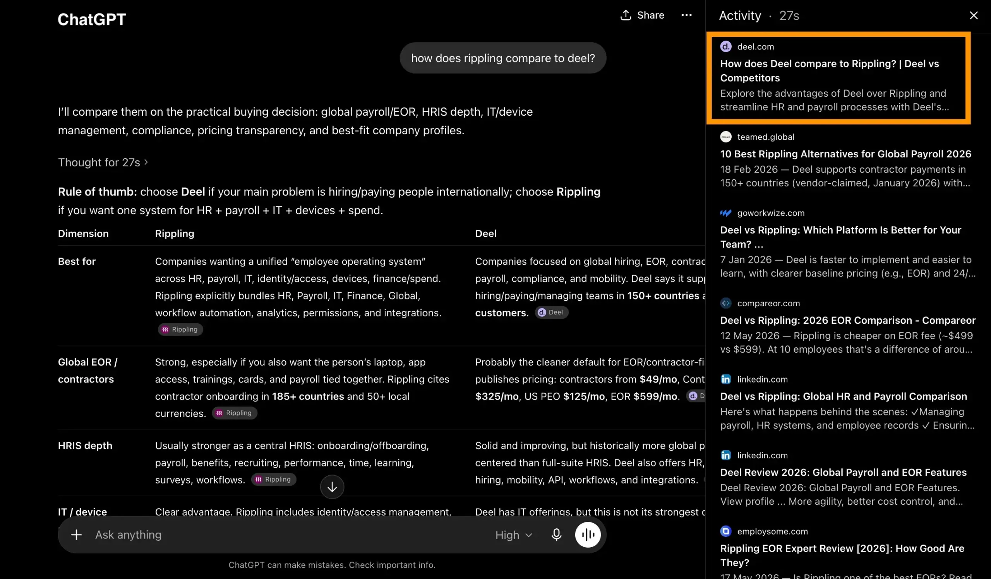991x579 pixels.
Task: Click the compareor.com domain text
Action: tap(768, 303)
